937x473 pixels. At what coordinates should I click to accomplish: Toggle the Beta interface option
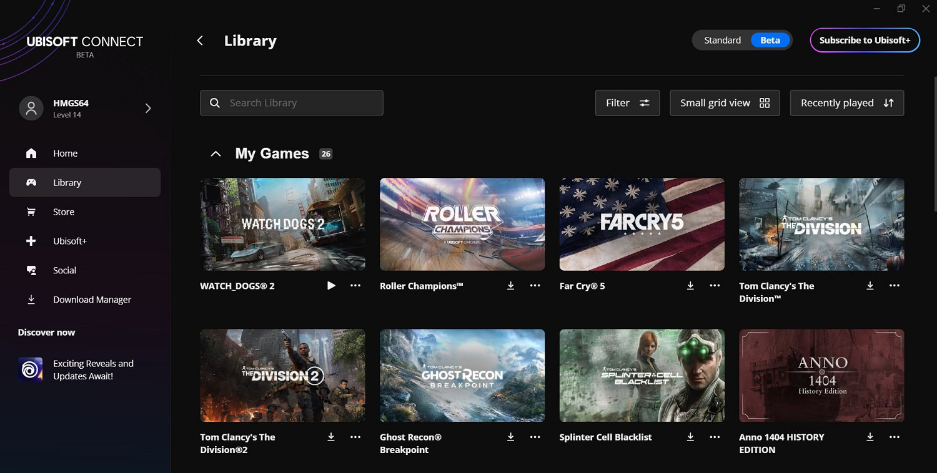[x=770, y=39]
